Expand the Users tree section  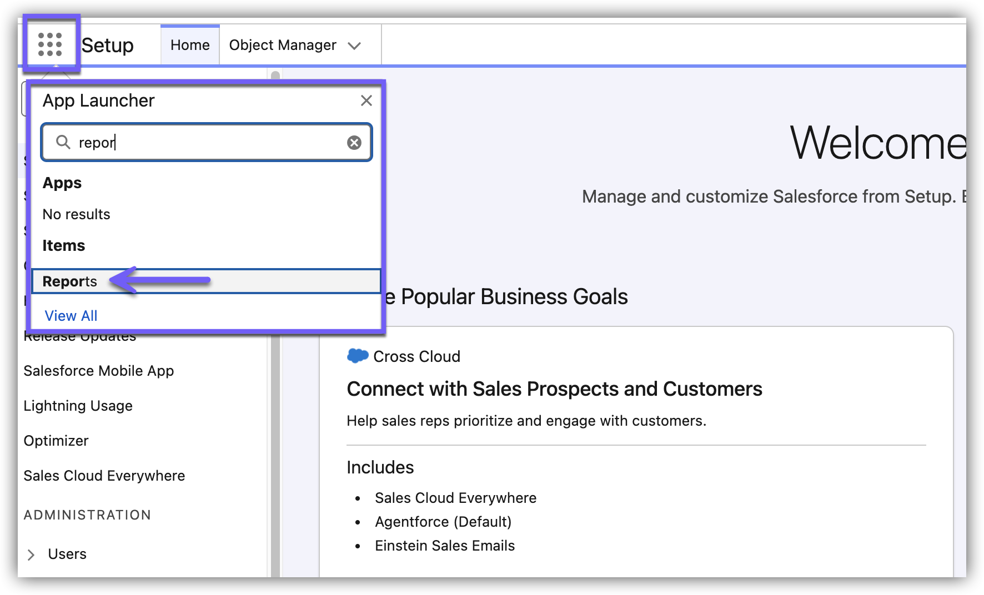pyautogui.click(x=31, y=554)
